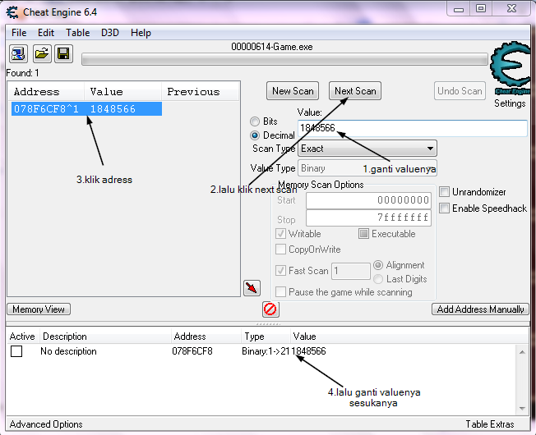Click the Cheat Engine logo above Settings

pyautogui.click(x=511, y=68)
